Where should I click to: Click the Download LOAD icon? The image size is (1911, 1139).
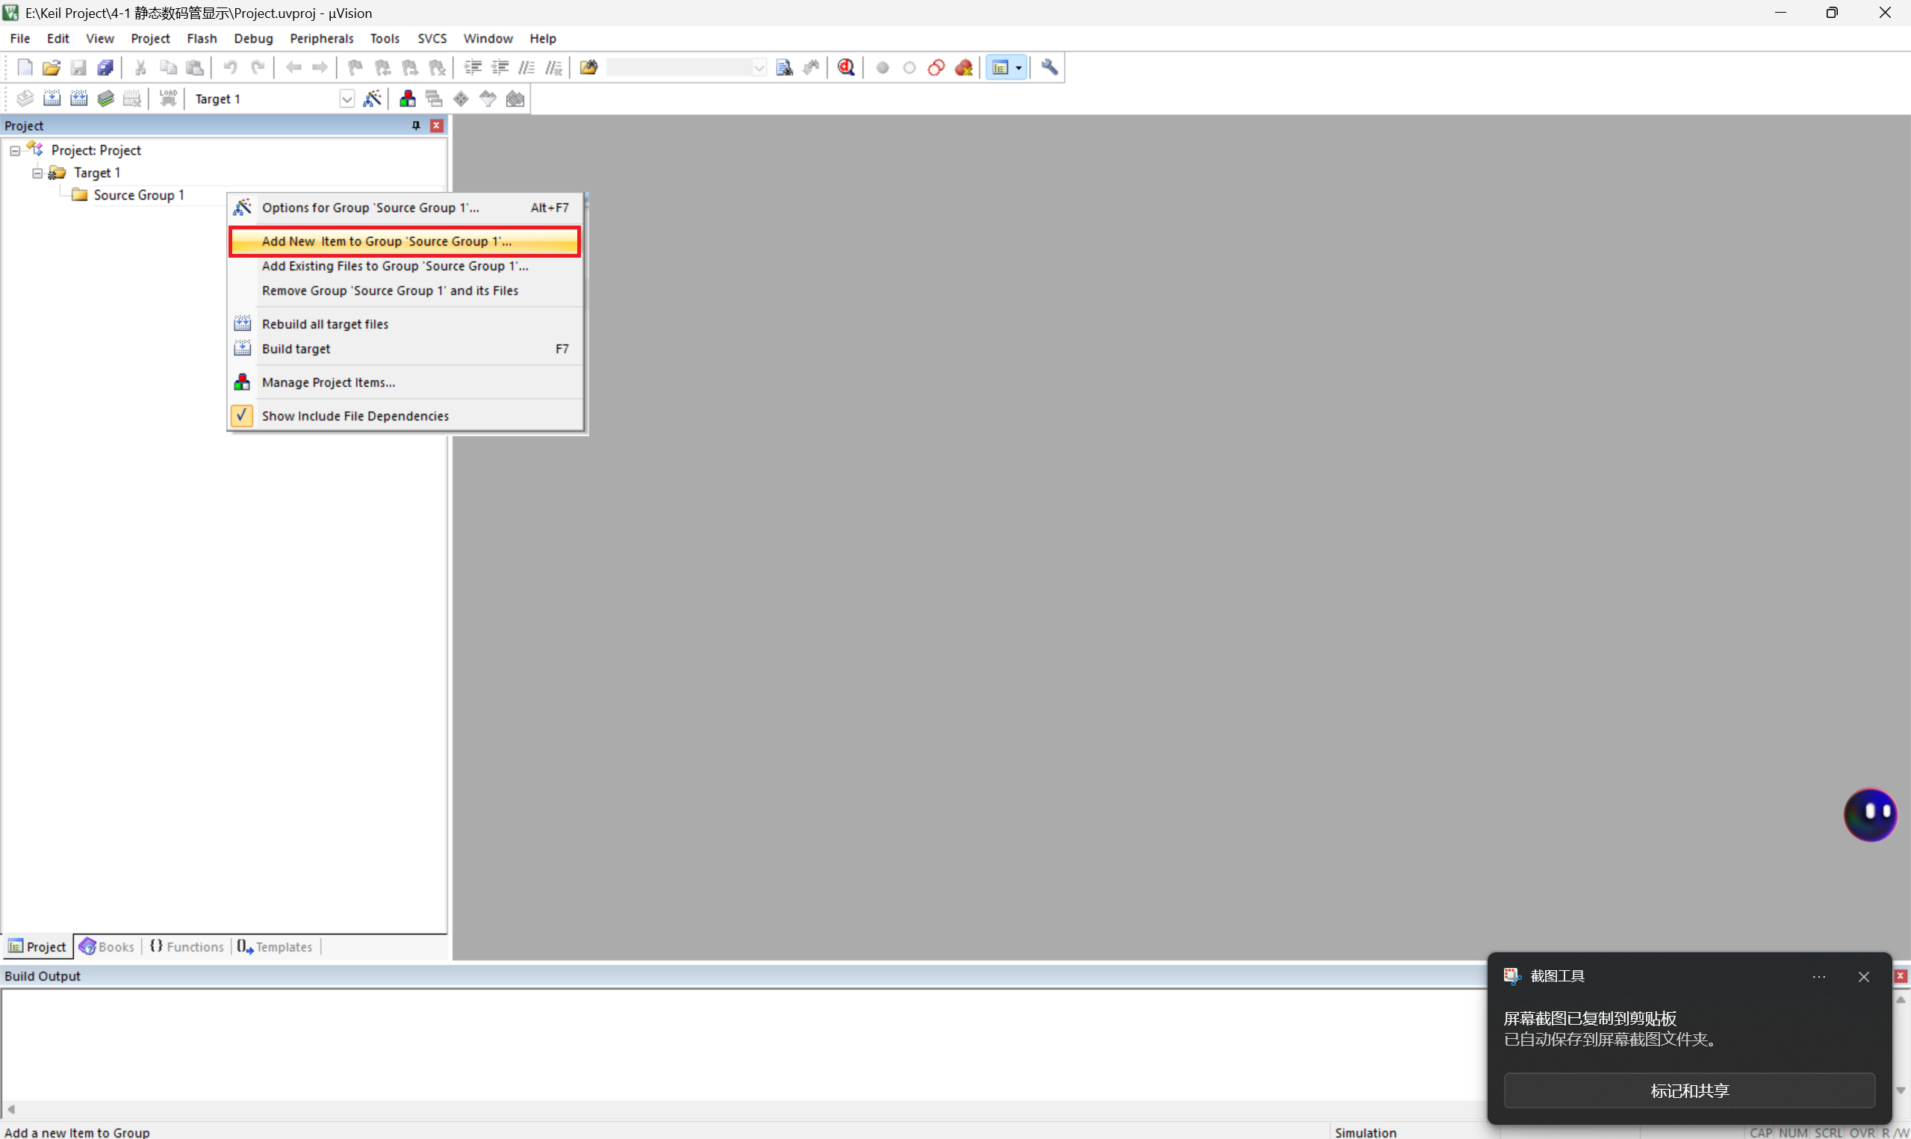pos(168,99)
